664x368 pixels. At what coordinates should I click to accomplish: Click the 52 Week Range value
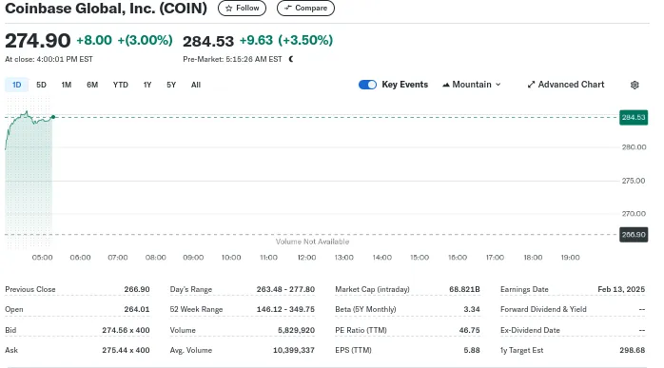click(285, 309)
